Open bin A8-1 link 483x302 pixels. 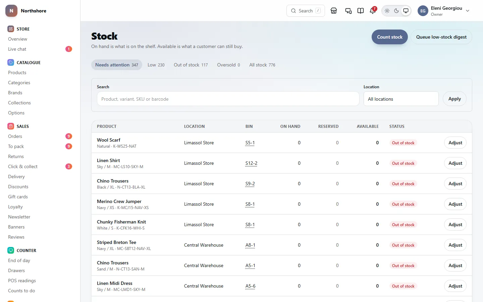(250, 245)
